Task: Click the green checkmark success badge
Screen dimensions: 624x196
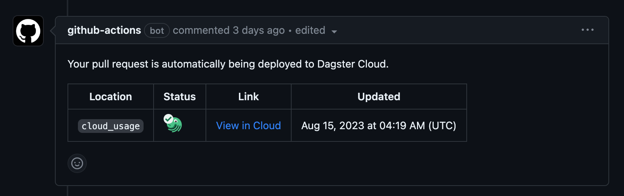Action: (x=168, y=119)
